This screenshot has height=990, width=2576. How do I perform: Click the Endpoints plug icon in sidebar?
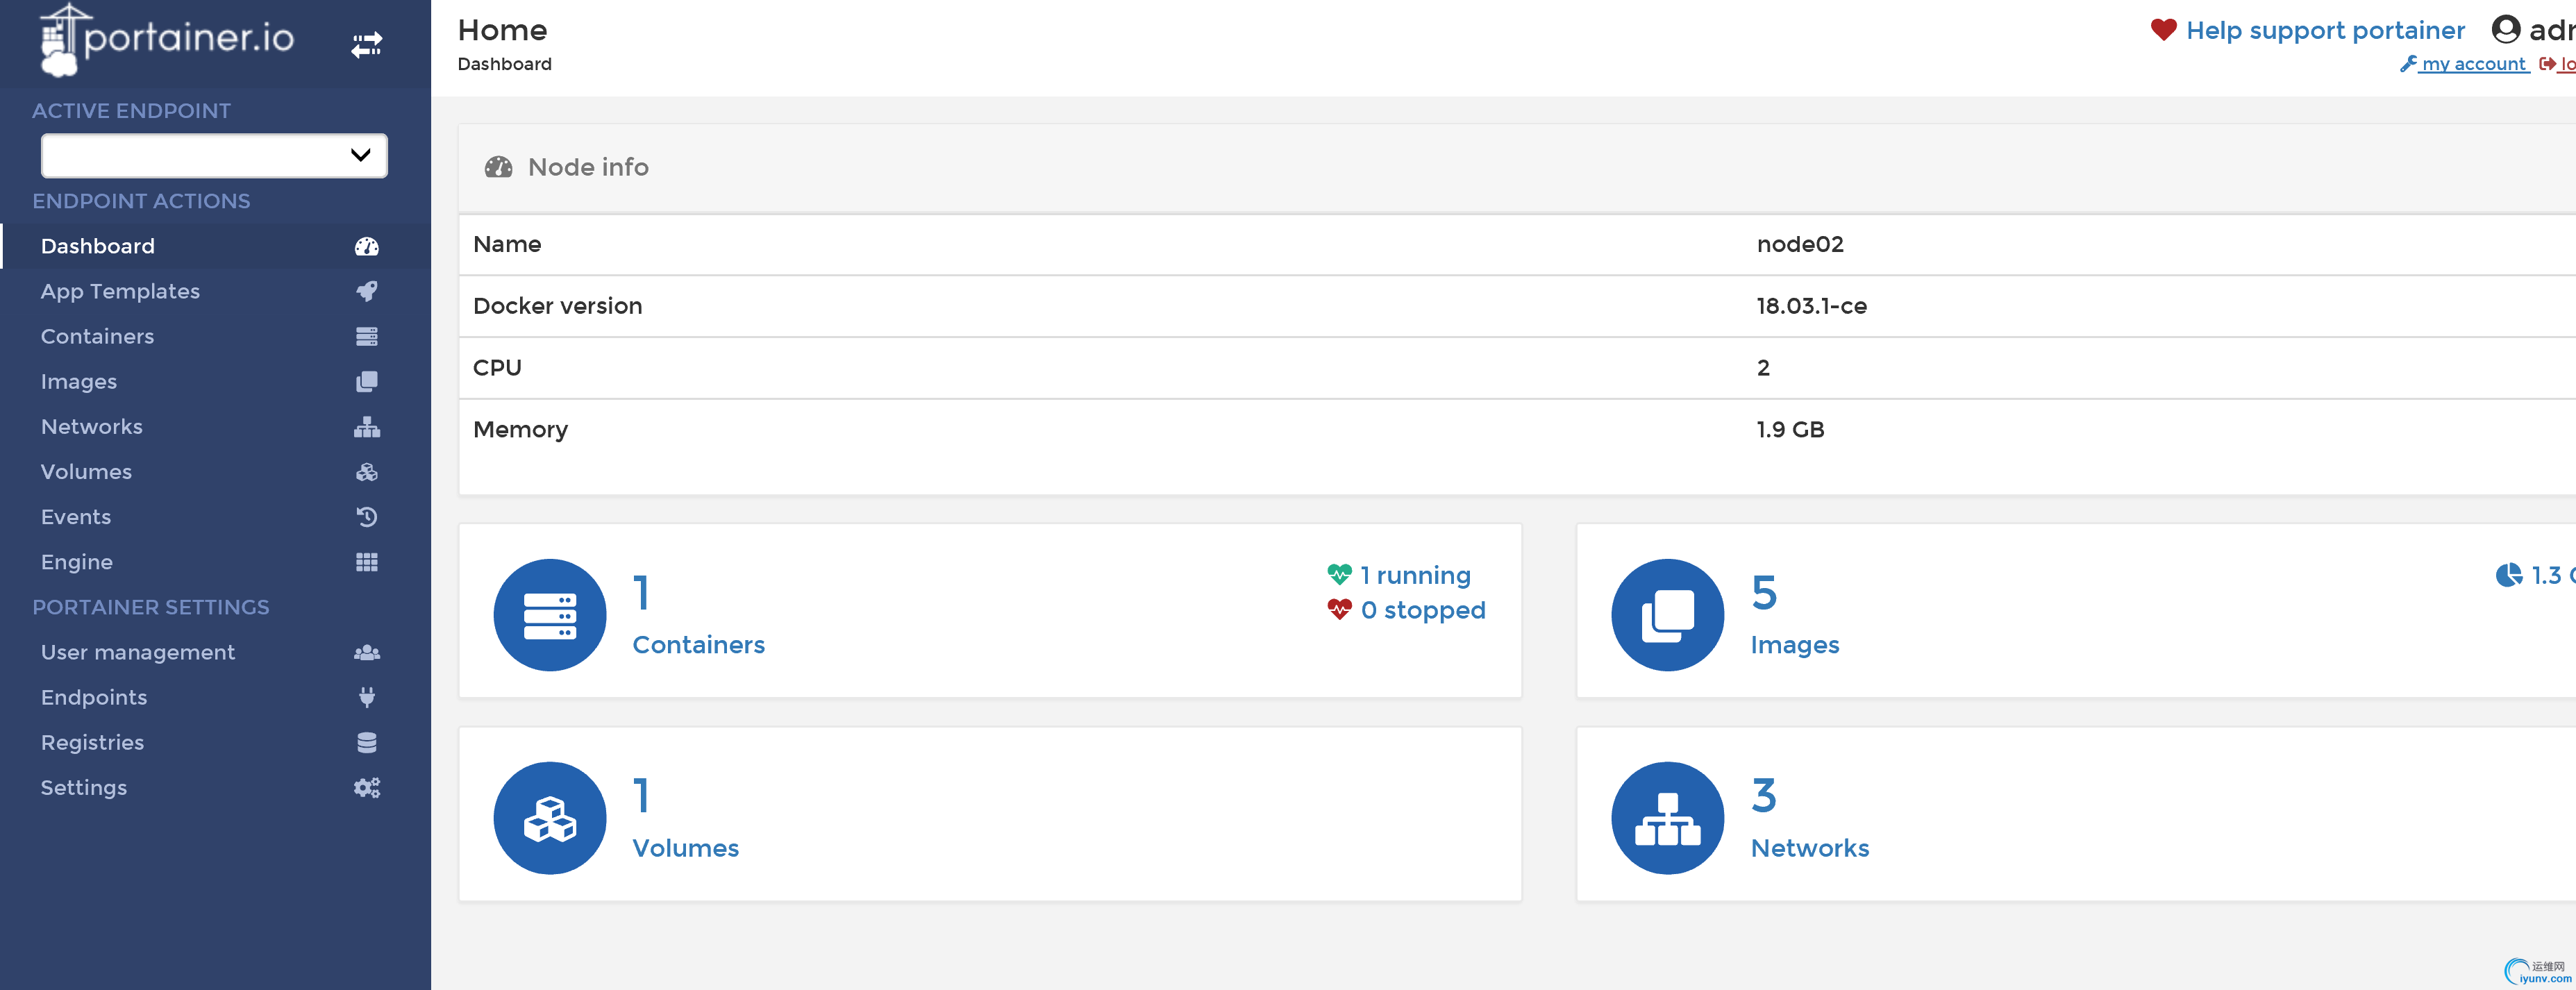tap(366, 698)
